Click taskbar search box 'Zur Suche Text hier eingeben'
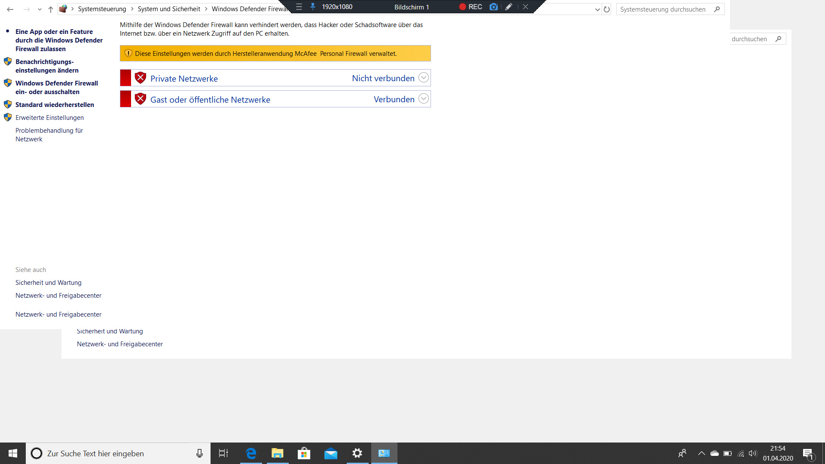Image resolution: width=825 pixels, height=464 pixels. tap(118, 453)
